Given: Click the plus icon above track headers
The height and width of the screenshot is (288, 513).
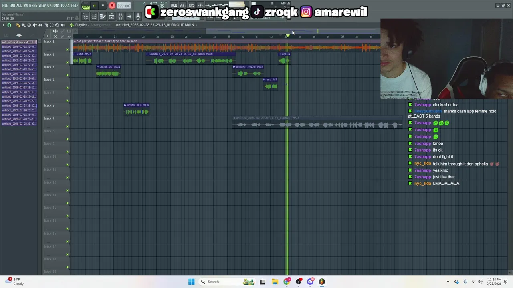Looking at the screenshot, I should [x=48, y=36].
